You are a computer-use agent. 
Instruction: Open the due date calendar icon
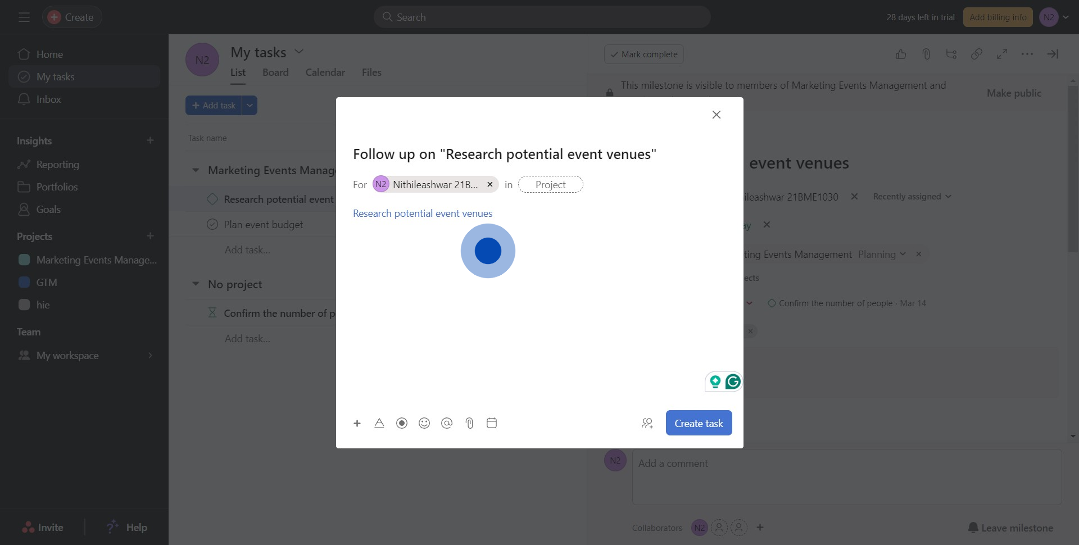[x=492, y=423]
